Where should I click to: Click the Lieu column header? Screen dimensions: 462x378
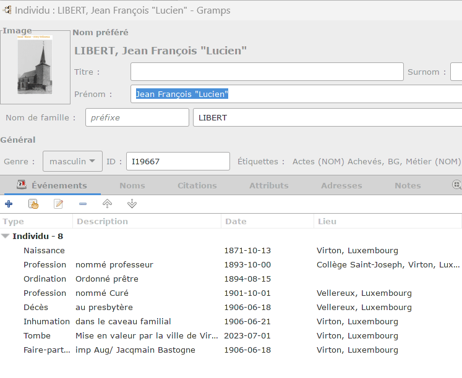[327, 221]
